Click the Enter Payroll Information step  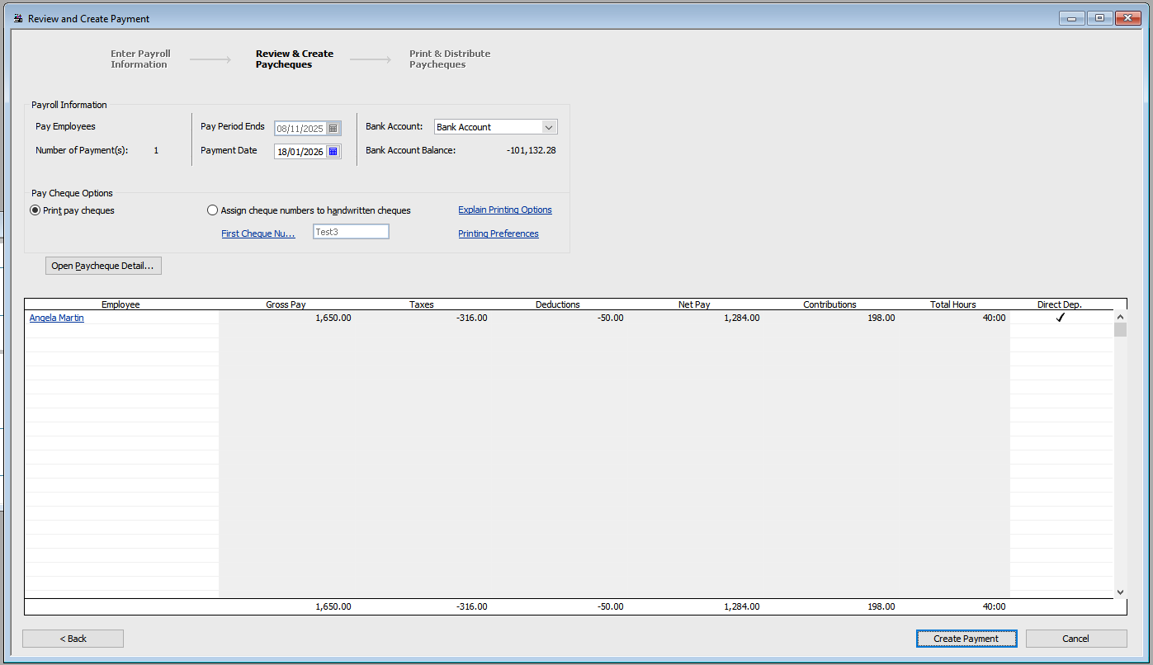[140, 59]
